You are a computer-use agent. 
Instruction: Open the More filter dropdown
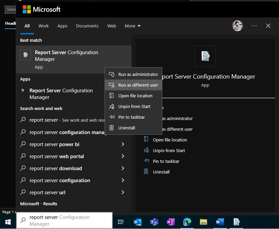(133, 26)
